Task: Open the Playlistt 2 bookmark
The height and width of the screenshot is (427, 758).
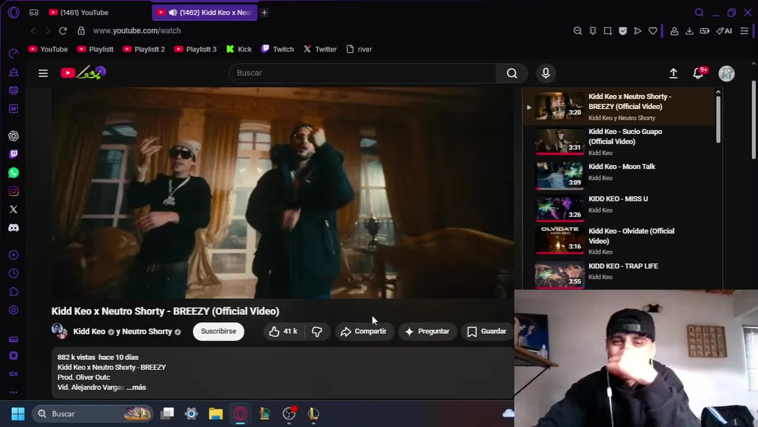Action: click(x=144, y=49)
